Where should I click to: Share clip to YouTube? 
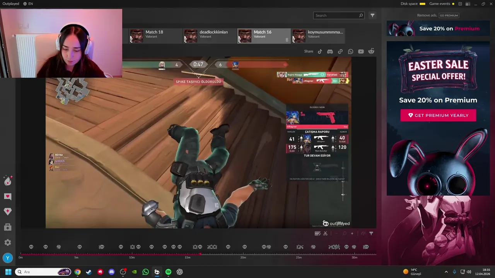361,51
